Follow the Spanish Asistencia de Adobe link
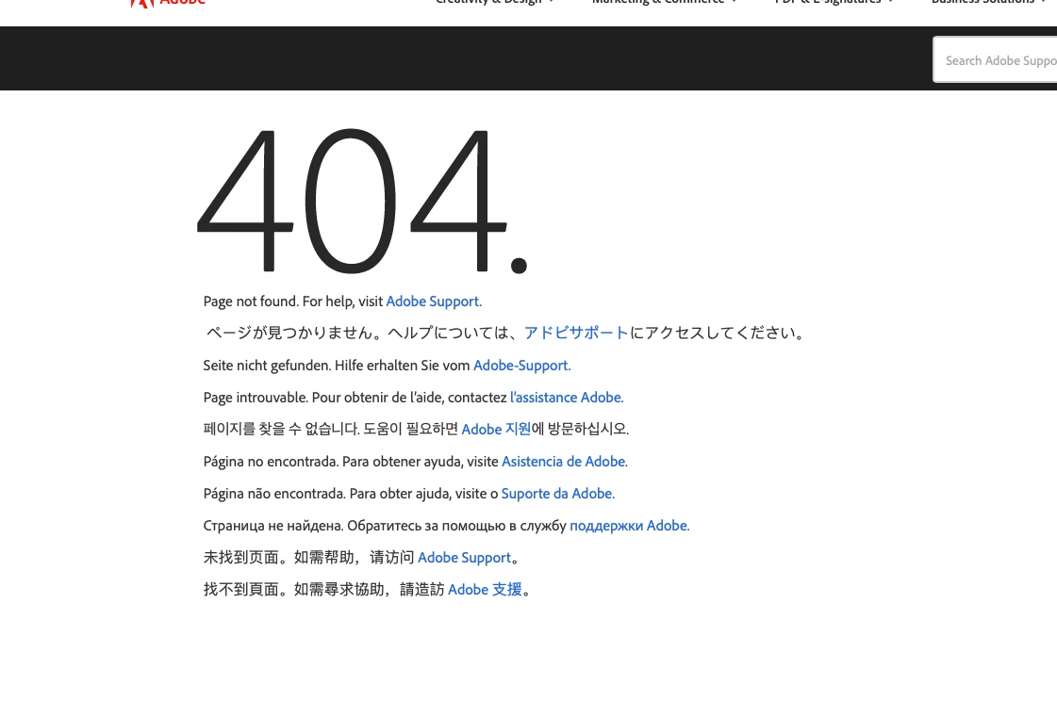1057x717 pixels. coord(564,462)
